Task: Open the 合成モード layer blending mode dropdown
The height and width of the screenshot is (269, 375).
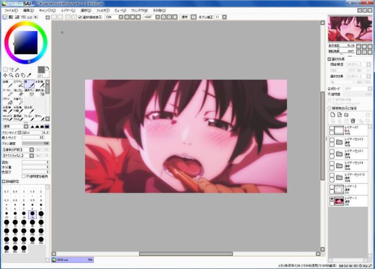Action: point(358,88)
